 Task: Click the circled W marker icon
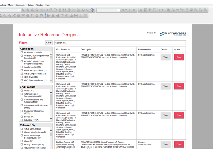pyautogui.click(x=37, y=15)
